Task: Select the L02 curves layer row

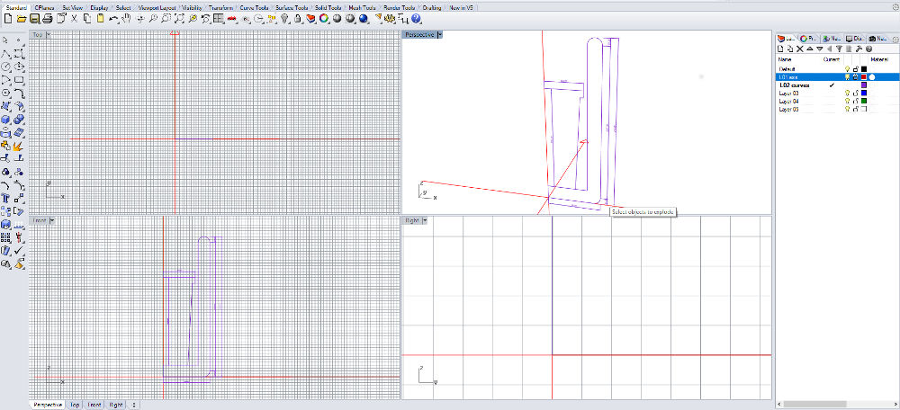Action: pos(837,85)
